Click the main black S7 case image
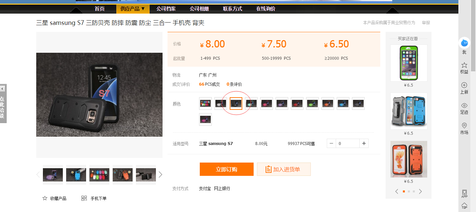Viewport: 476px width, 212px height. [99, 95]
